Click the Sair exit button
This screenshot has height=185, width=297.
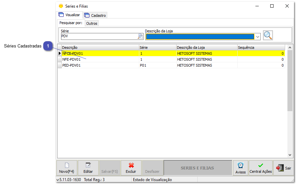coord(283,168)
